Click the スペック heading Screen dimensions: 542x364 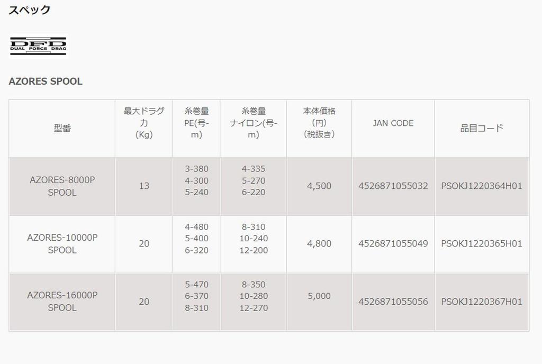click(30, 10)
